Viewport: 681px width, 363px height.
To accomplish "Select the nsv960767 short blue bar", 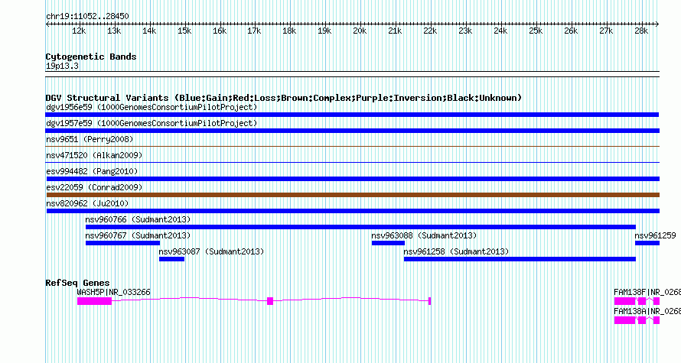I will click(123, 243).
